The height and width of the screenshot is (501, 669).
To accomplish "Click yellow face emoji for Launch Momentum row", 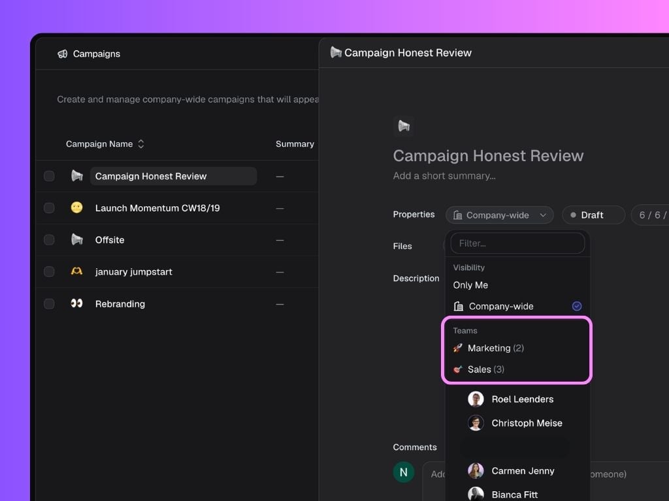I will 77,207.
